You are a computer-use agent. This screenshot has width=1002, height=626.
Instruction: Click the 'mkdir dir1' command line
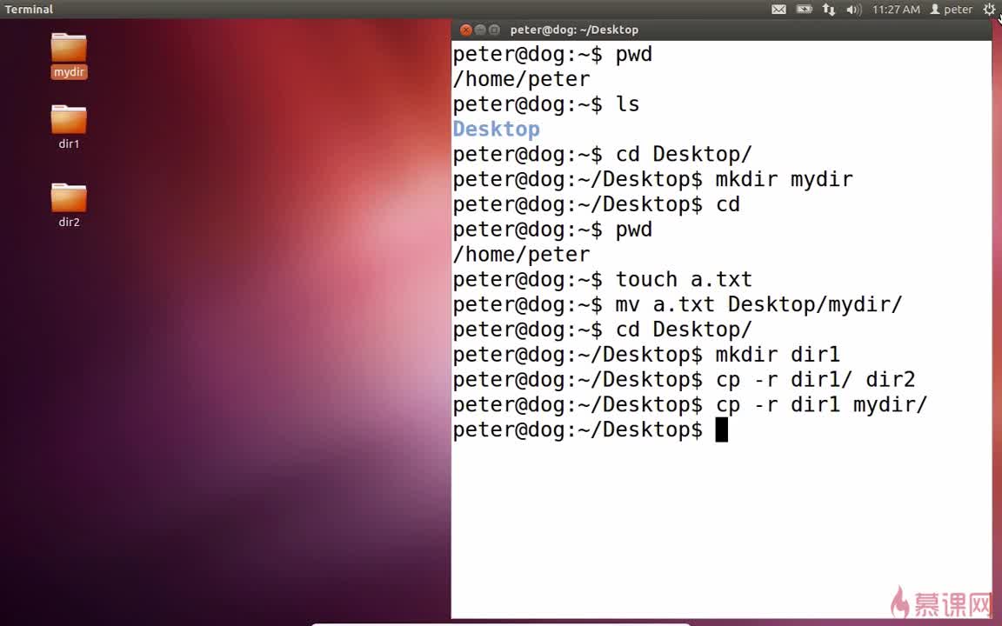646,355
